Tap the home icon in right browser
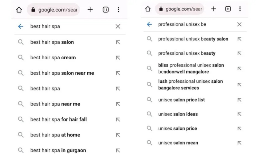This screenshot has width=257, height=154. tap(148, 9)
